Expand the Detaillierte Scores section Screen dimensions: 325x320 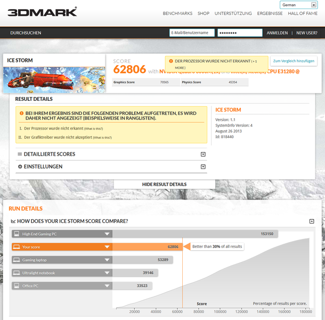coord(203,154)
